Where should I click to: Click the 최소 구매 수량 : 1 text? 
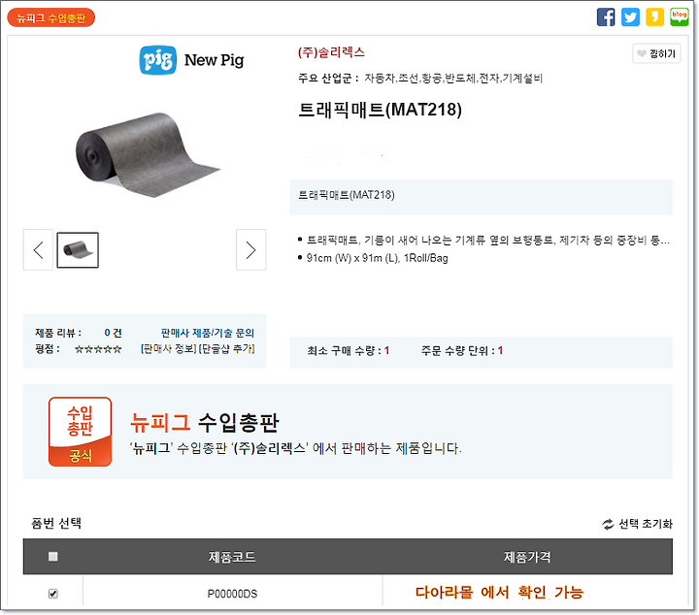pos(349,351)
